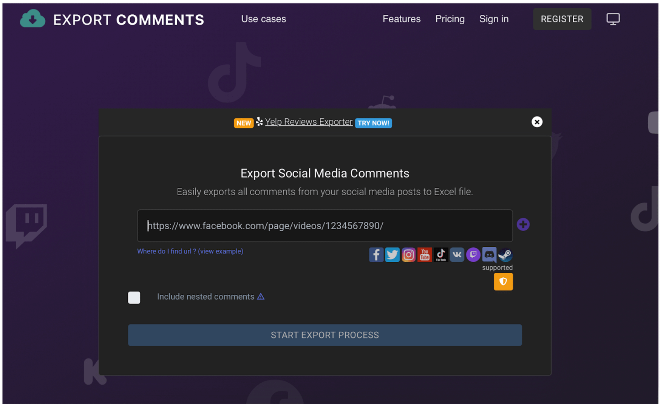
Task: Select the Discord platform icon
Action: pyautogui.click(x=489, y=255)
